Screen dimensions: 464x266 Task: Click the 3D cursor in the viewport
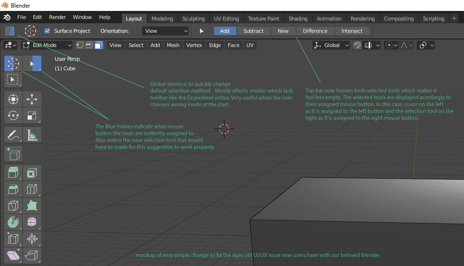224,129
